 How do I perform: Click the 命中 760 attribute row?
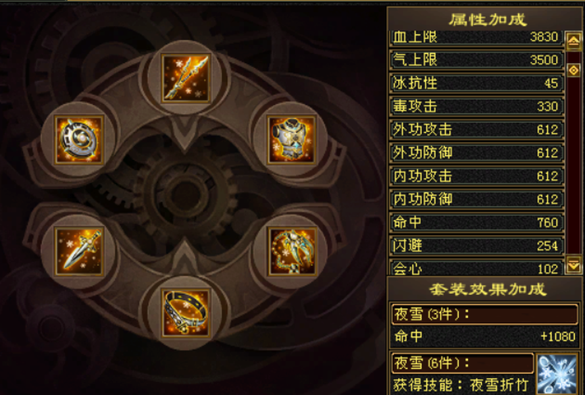476,223
